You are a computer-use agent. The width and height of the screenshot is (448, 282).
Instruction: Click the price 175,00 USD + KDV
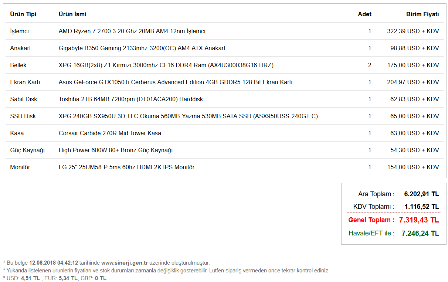[x=413, y=65]
